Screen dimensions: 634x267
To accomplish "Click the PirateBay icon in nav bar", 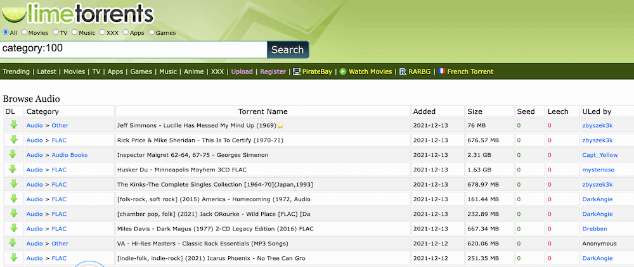I will pos(296,71).
